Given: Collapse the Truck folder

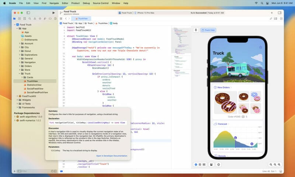Looking at the screenshot, I should coord(21,73).
